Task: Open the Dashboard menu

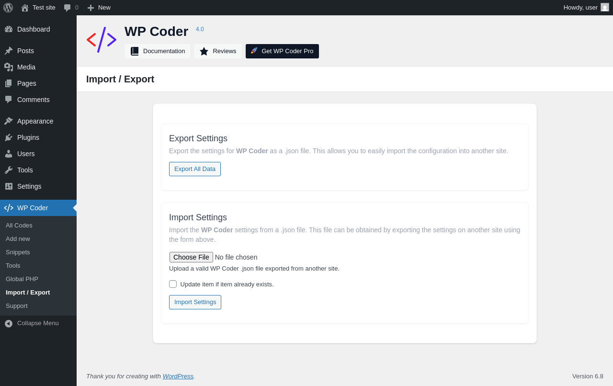Action: (38, 29)
